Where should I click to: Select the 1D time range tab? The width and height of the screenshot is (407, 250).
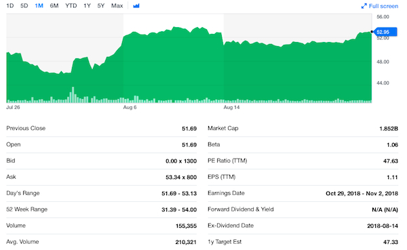[10, 5]
